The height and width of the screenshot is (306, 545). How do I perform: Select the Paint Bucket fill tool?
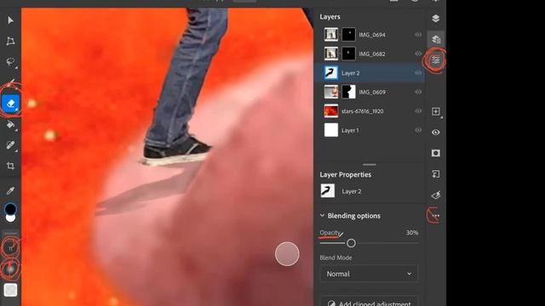[x=10, y=124]
